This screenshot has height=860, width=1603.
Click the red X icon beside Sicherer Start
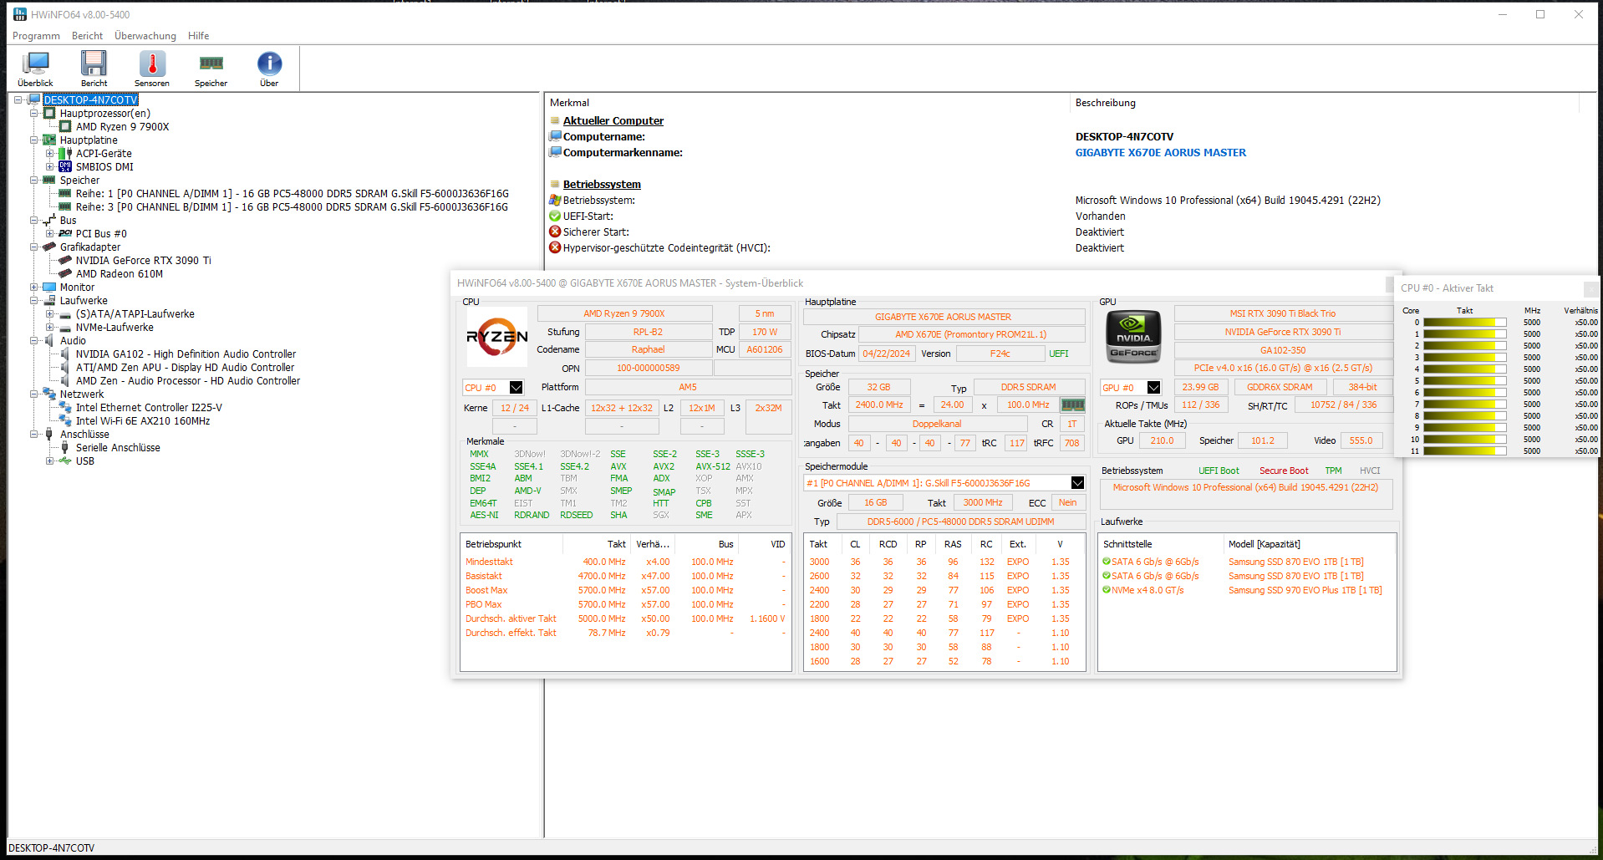point(555,232)
